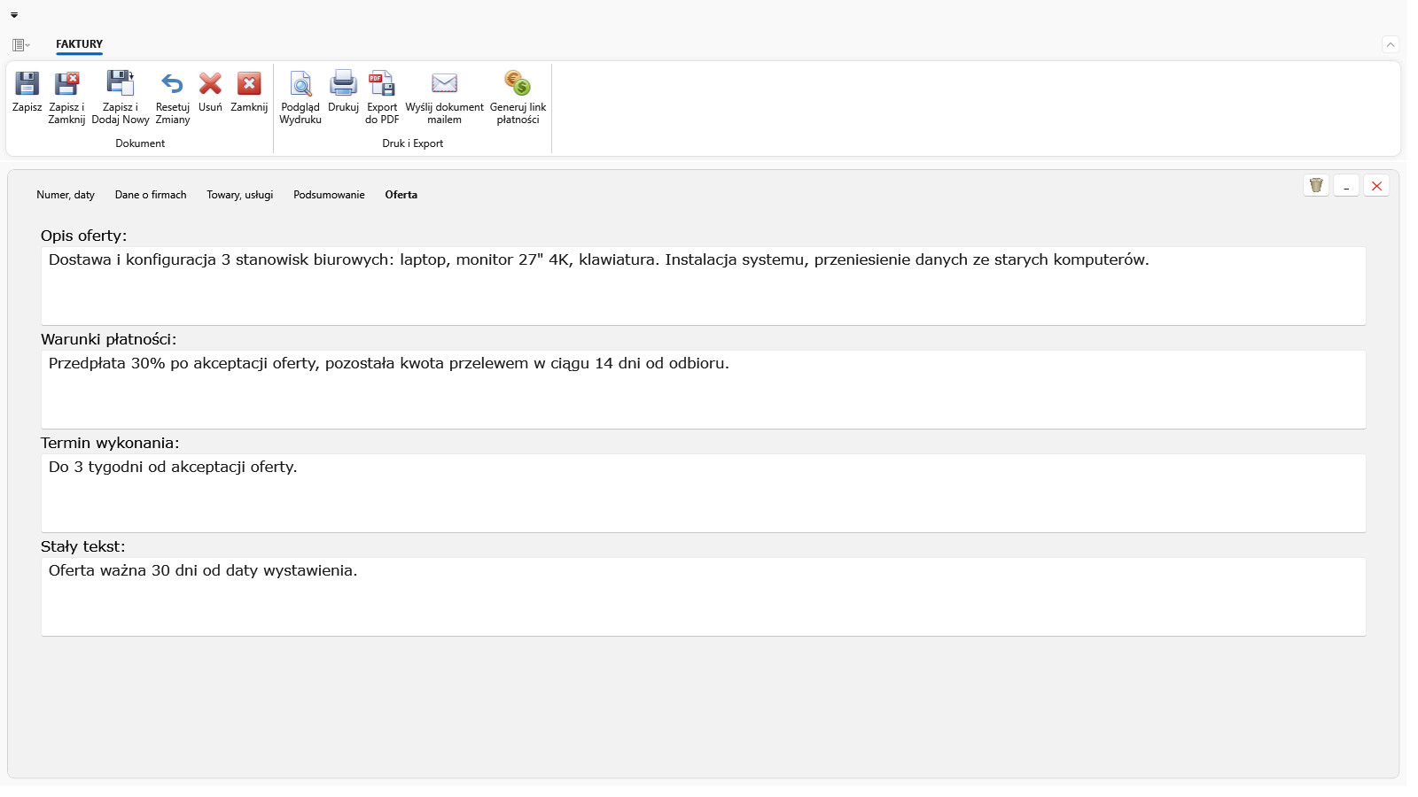Click the 'Stały tekst:' label
1418x797 pixels.
click(83, 546)
